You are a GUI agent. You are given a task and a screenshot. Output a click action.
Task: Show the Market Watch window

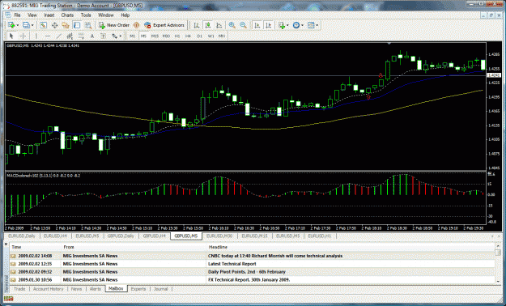pyautogui.click(x=43, y=25)
